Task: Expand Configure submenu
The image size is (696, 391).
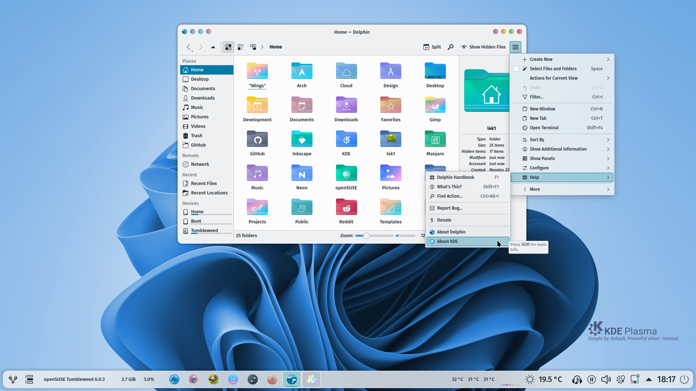Action: coord(562,168)
